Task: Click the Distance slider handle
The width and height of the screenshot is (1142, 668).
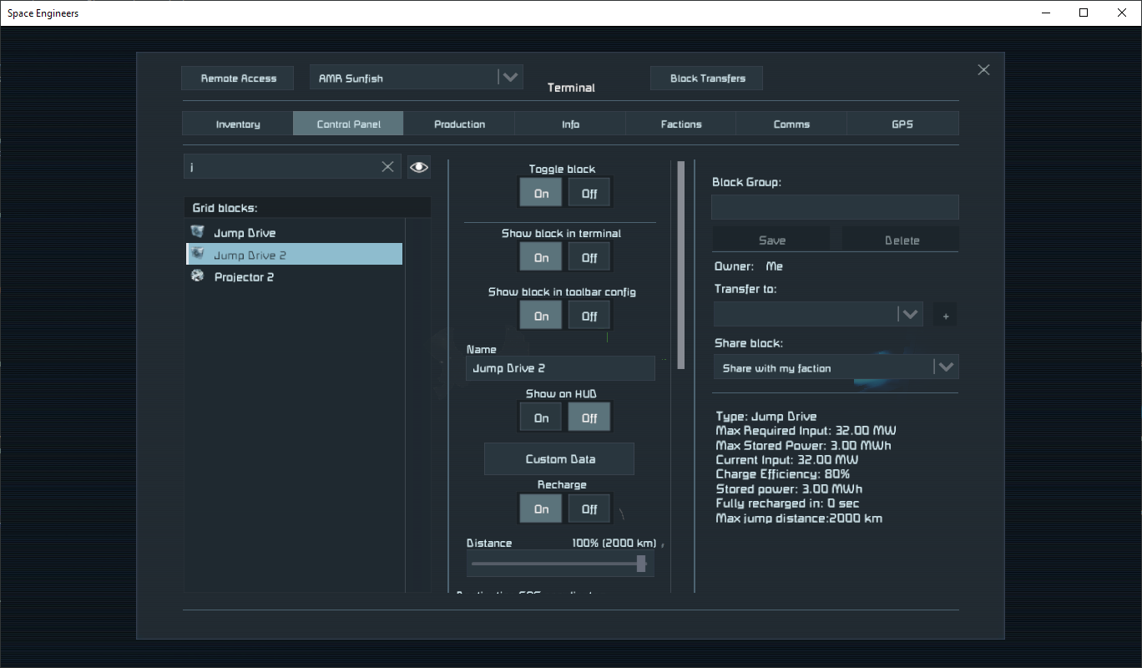Action: point(641,564)
